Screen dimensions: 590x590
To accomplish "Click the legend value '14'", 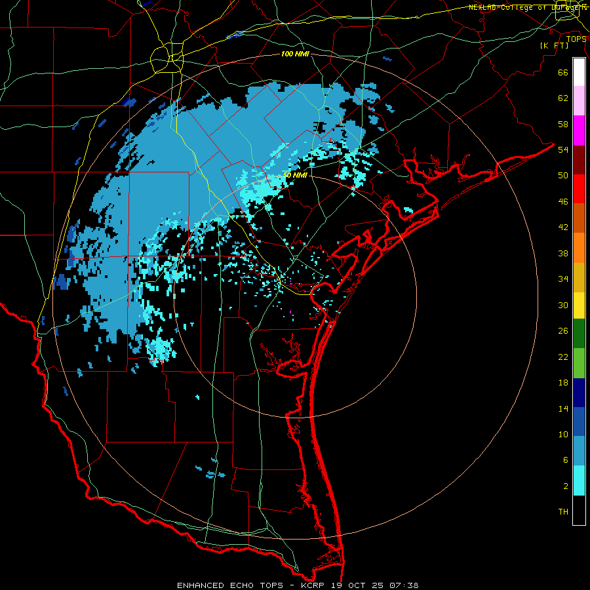I will coord(563,408).
